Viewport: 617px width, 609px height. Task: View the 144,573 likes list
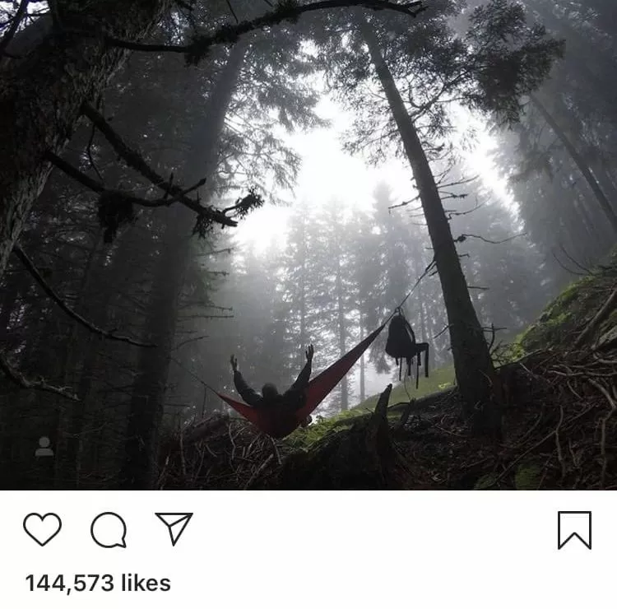coord(98,583)
